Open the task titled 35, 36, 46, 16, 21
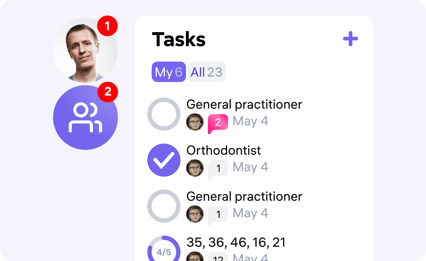The height and width of the screenshot is (261, 426). [236, 242]
